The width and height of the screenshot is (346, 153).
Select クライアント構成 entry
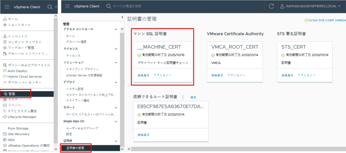(78, 101)
